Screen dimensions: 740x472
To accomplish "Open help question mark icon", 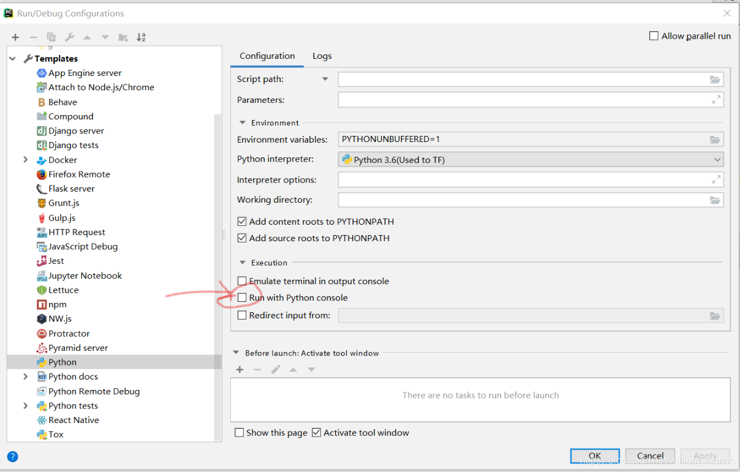I will tap(12, 456).
